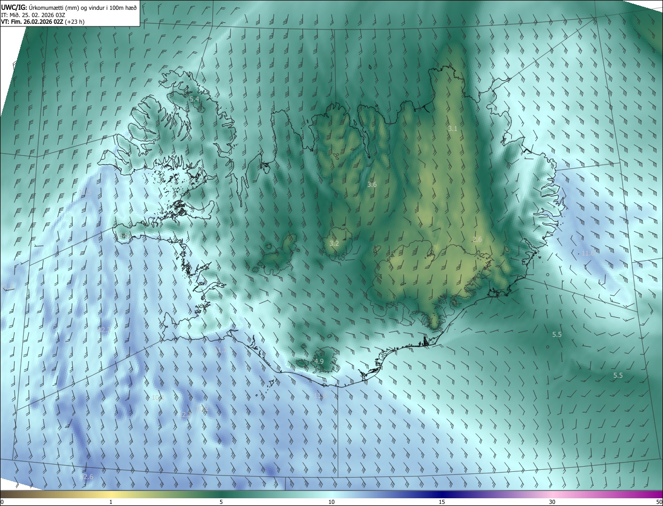Click the 4.9 value label on the map
The height and width of the screenshot is (506, 663).
(x=319, y=361)
